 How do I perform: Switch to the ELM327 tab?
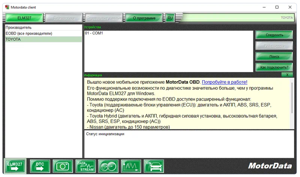(x=24, y=18)
